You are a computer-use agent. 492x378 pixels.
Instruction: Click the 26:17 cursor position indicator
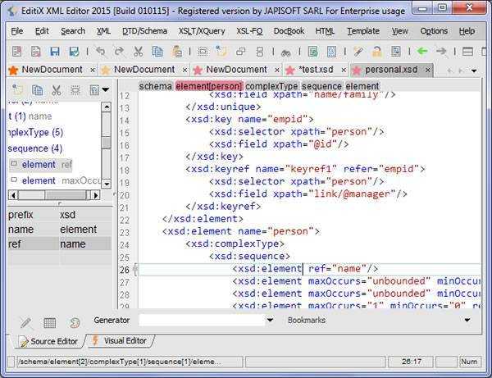click(x=411, y=362)
